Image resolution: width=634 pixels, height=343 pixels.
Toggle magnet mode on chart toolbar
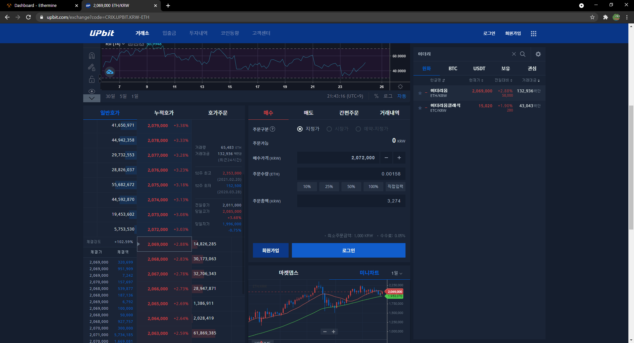pos(92,55)
